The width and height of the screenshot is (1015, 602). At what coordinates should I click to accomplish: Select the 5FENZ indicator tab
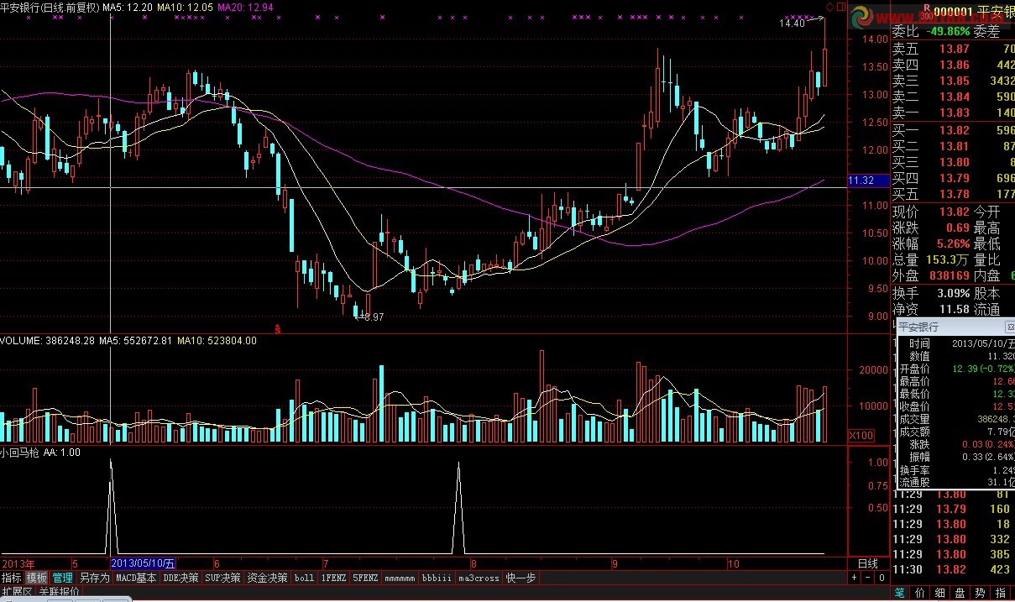pyautogui.click(x=365, y=578)
